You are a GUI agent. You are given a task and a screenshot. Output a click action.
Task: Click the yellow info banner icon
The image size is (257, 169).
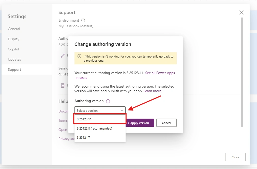click(x=79, y=56)
